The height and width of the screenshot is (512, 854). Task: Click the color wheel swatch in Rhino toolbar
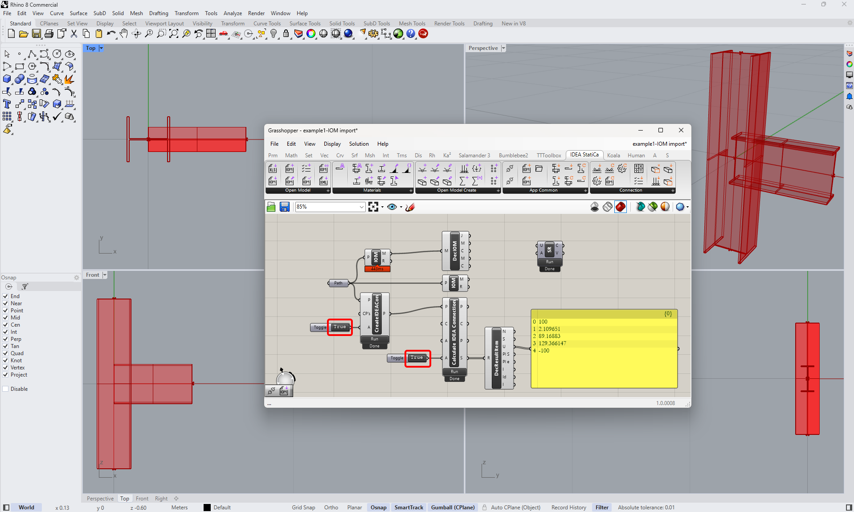311,33
